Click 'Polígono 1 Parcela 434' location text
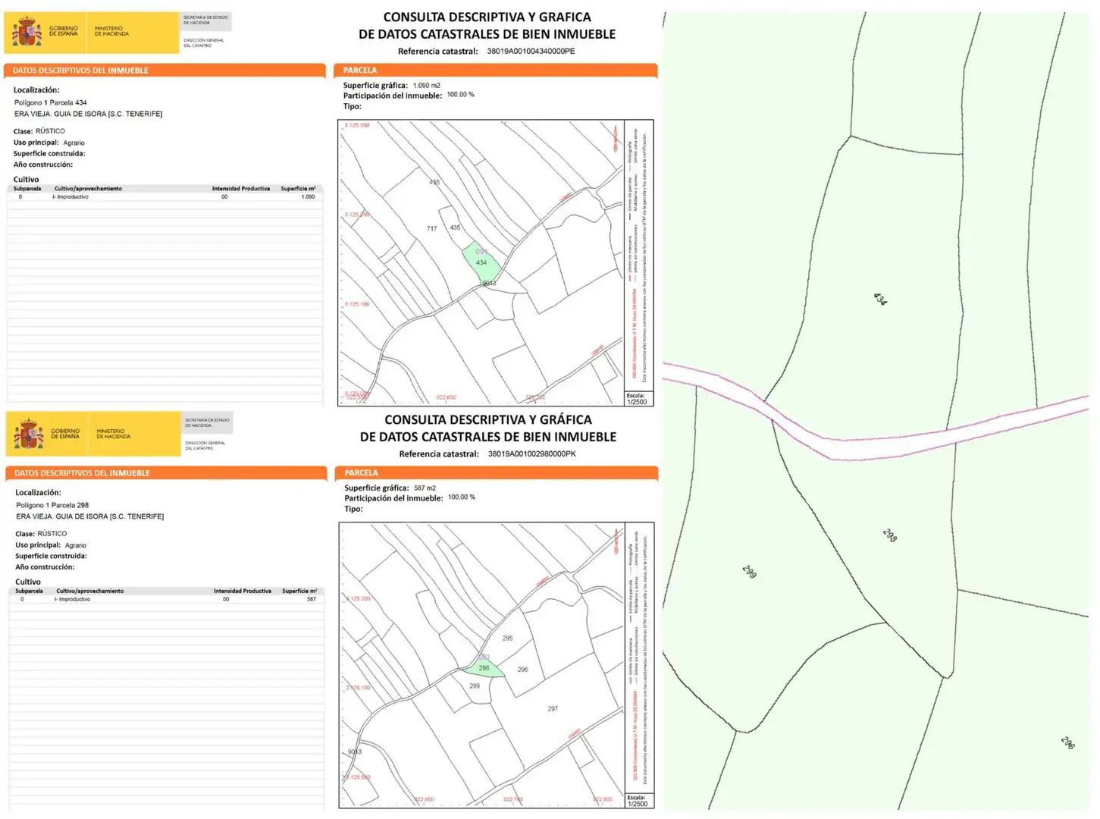This screenshot has width=1100, height=819. [x=50, y=102]
